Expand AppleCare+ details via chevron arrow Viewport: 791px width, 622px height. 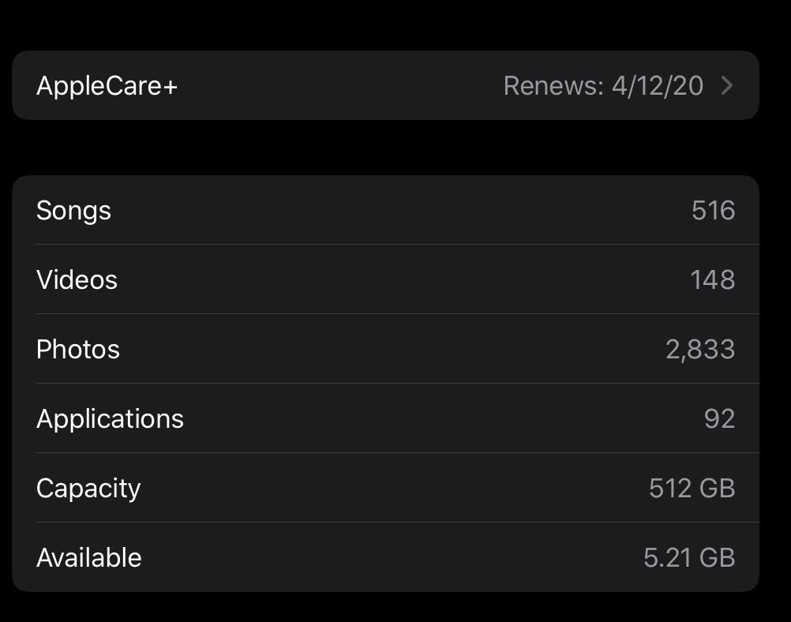[x=727, y=85]
